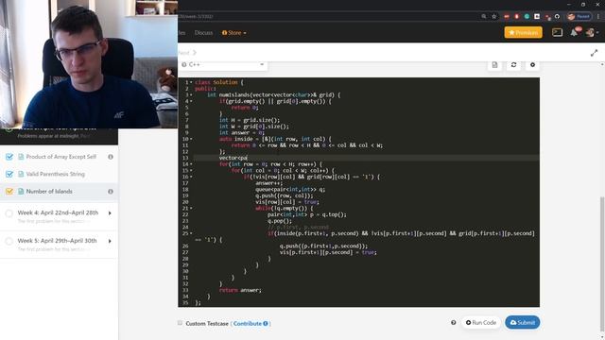Click the 'answer++;' code line

(x=268, y=183)
